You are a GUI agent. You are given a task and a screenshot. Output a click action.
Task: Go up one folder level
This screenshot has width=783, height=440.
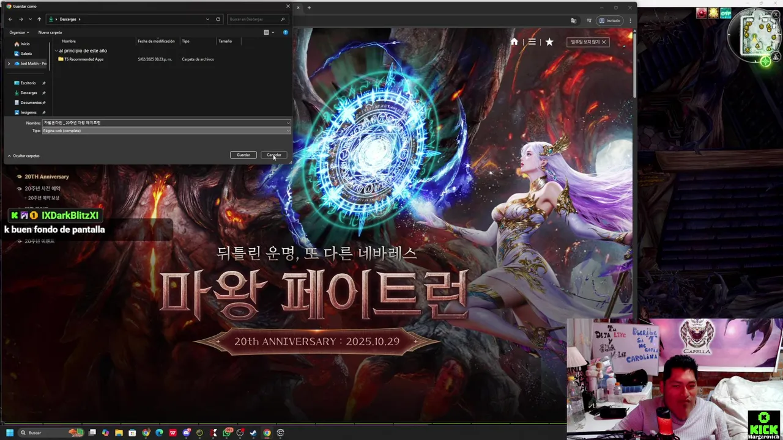coord(39,19)
